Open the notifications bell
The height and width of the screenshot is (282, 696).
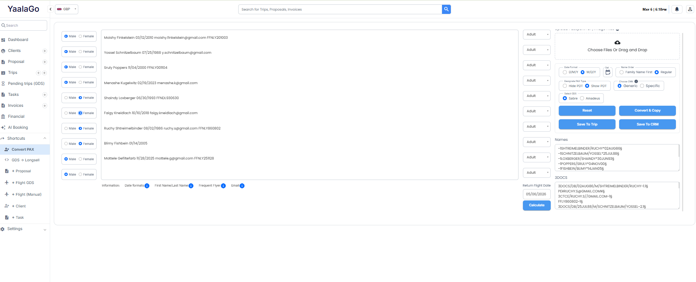coord(677,9)
